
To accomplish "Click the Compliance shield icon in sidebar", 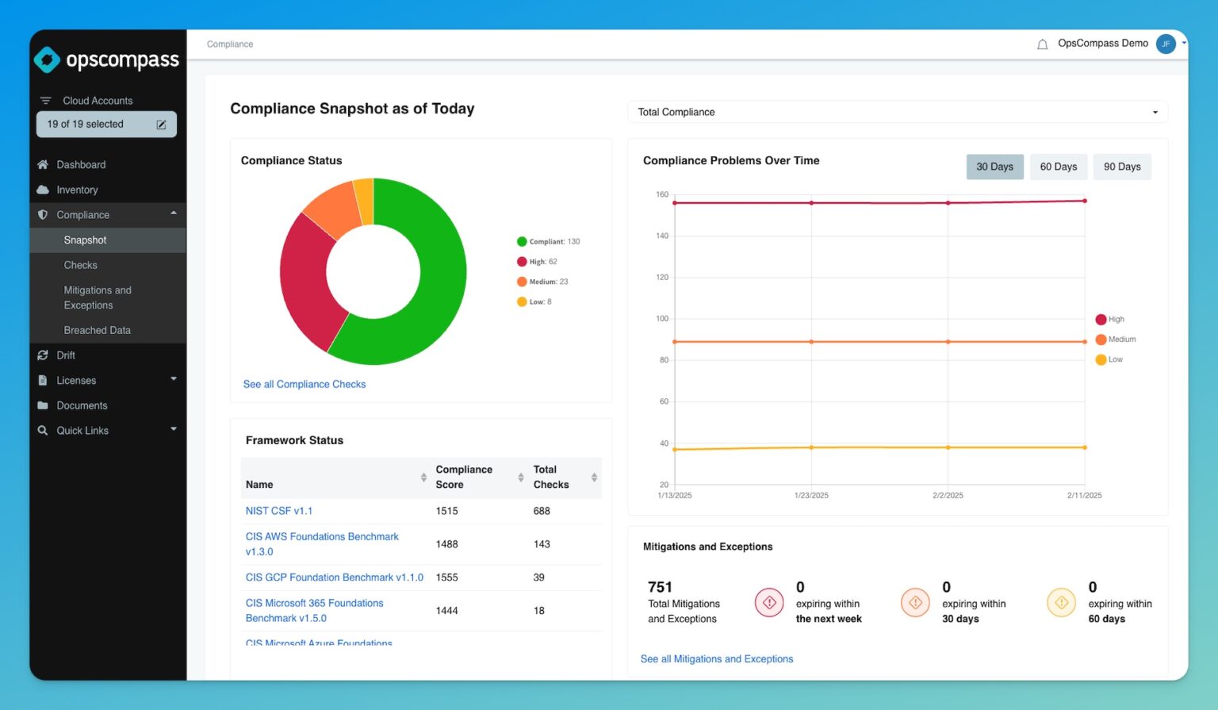I will (x=44, y=214).
